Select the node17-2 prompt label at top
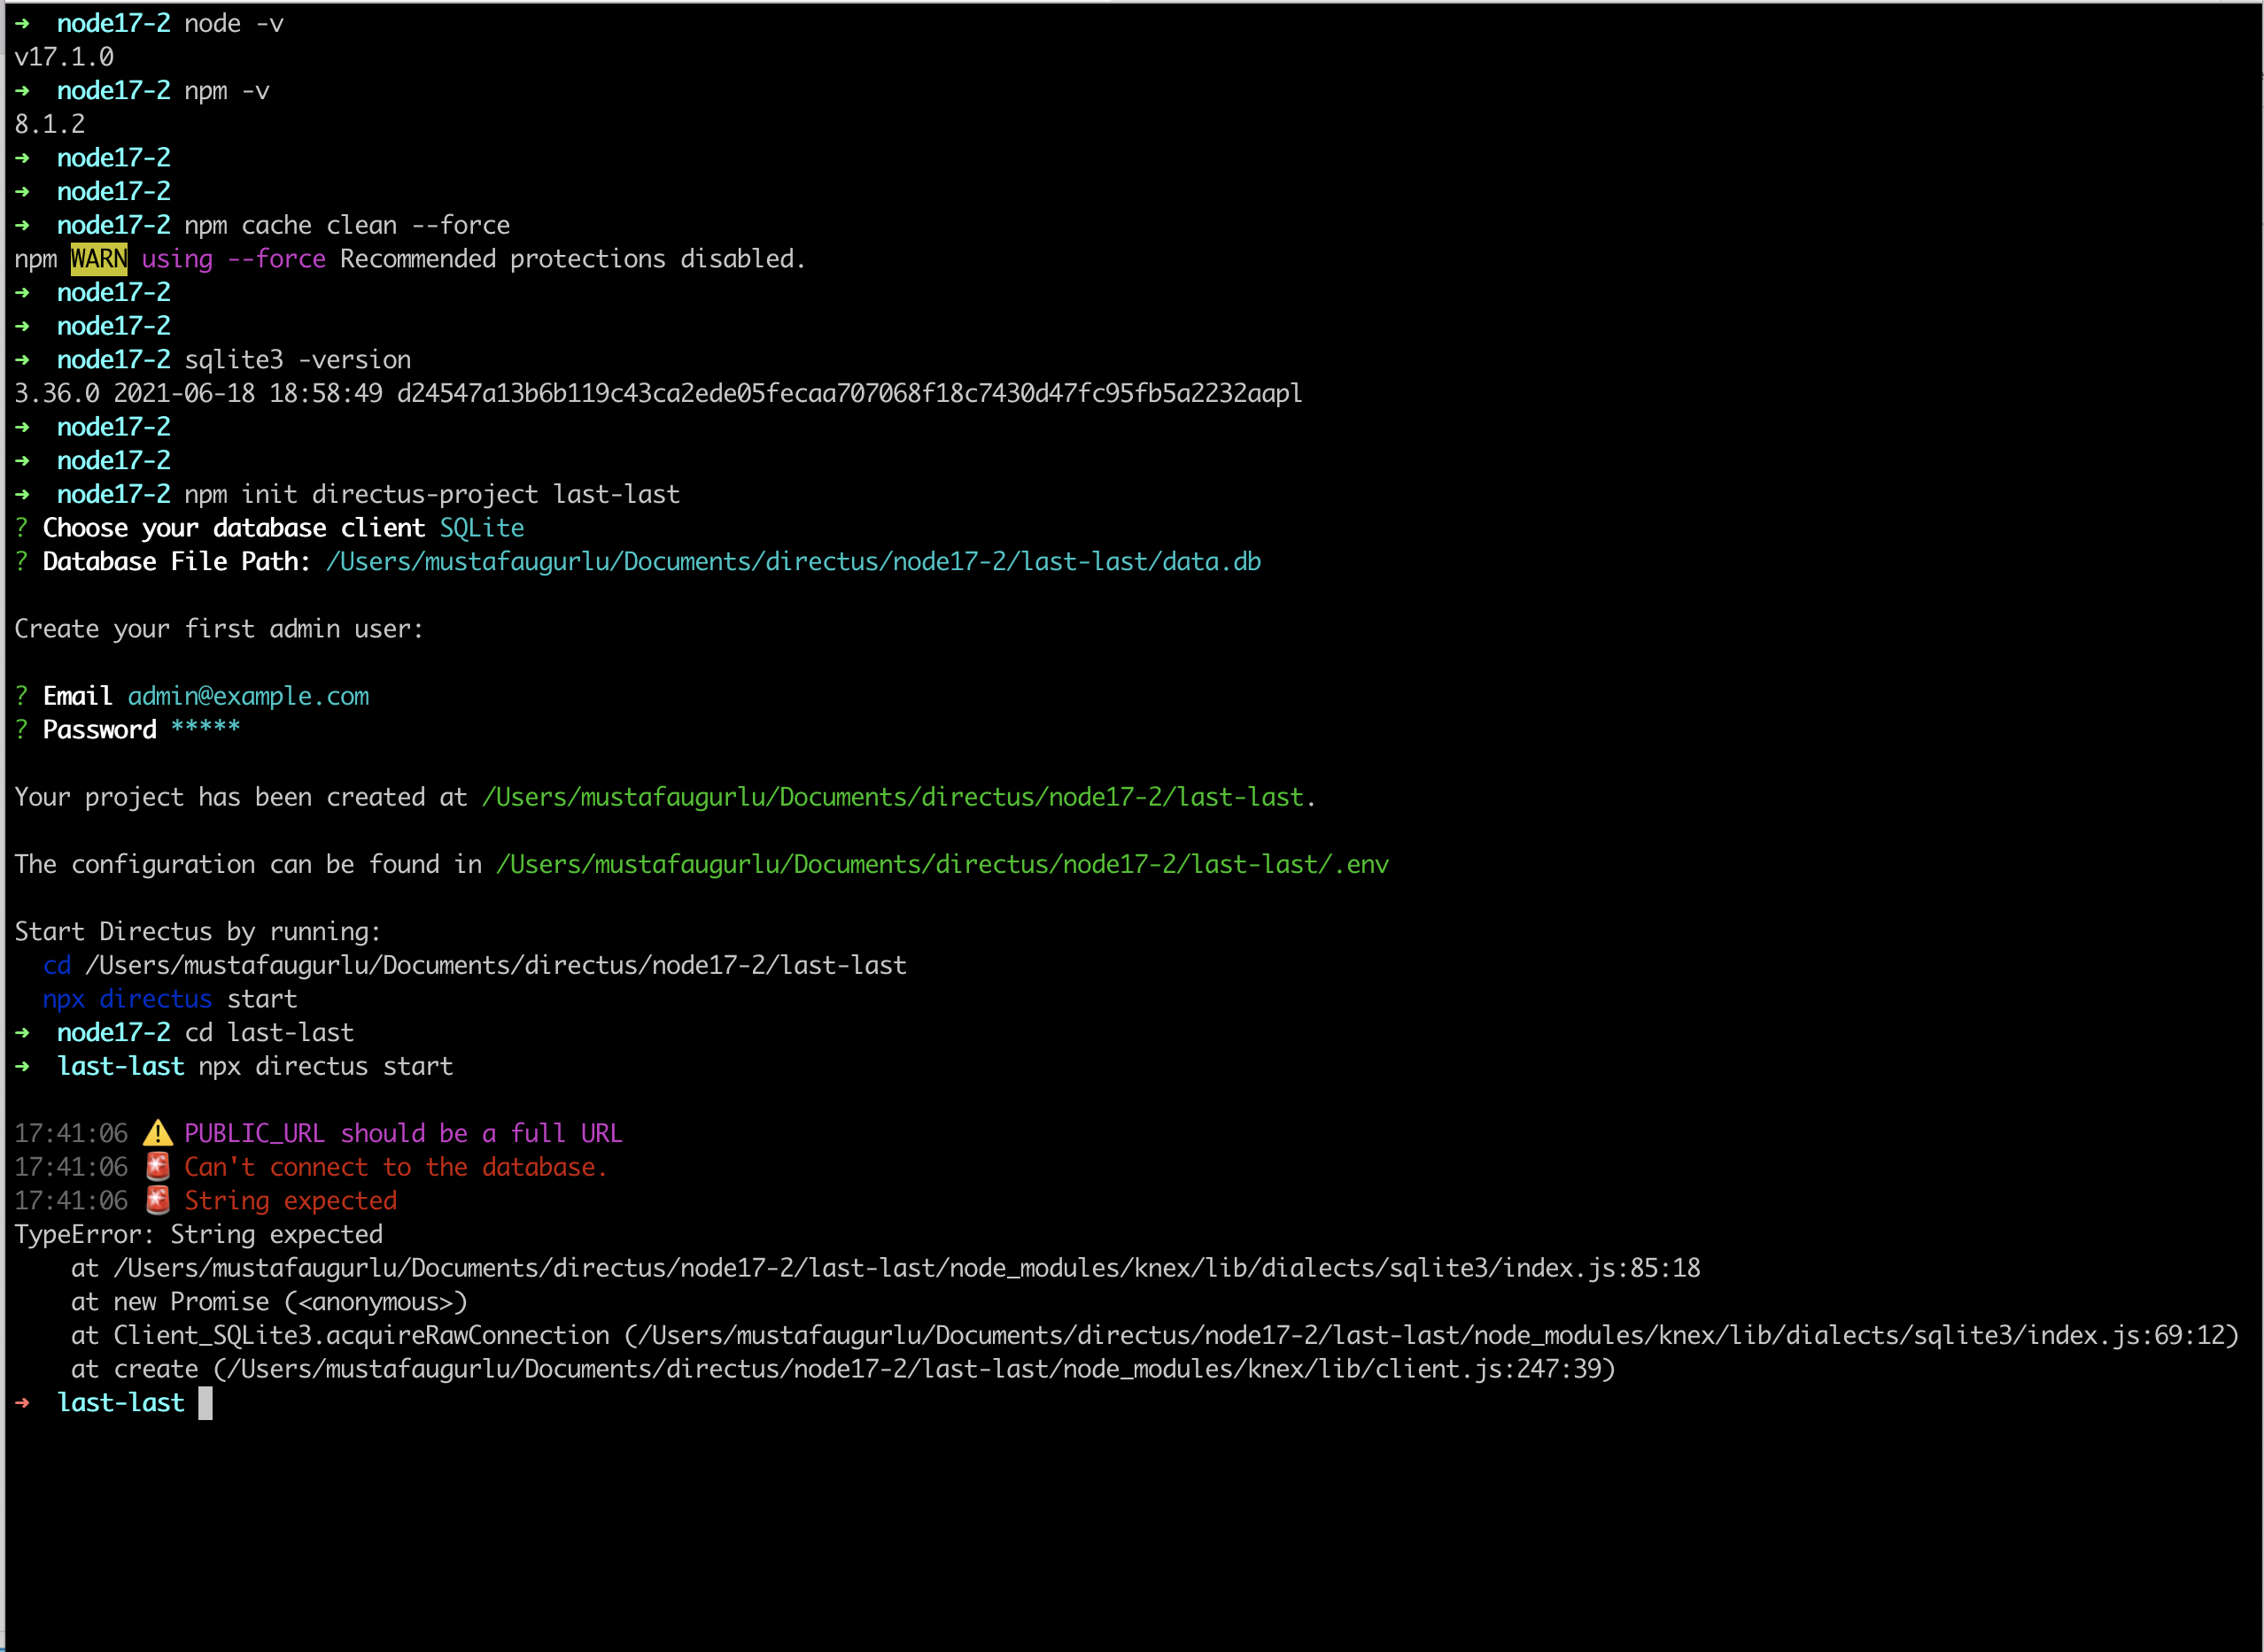The image size is (2264, 1652). (x=114, y=22)
